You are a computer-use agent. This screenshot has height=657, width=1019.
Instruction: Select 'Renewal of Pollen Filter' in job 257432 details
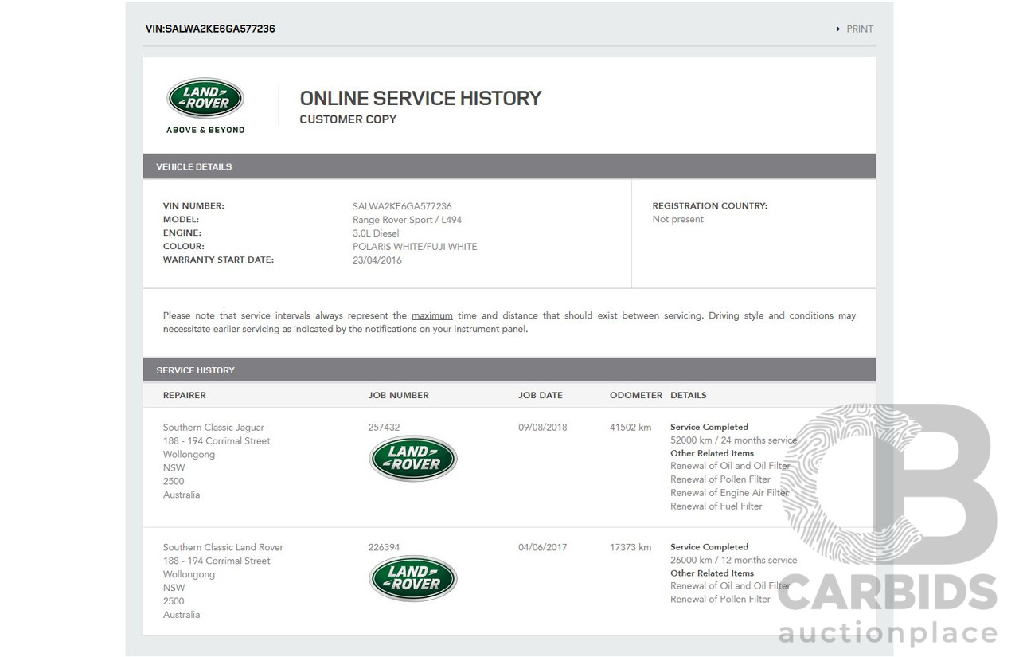pyautogui.click(x=720, y=479)
